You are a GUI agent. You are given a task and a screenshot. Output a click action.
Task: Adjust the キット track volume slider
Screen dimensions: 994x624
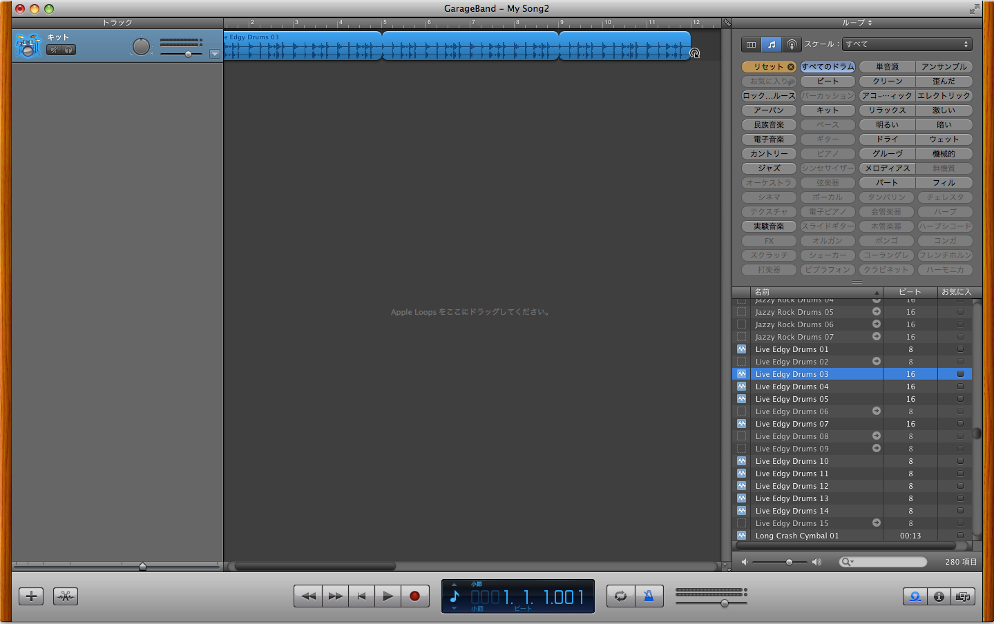pyautogui.click(x=188, y=54)
